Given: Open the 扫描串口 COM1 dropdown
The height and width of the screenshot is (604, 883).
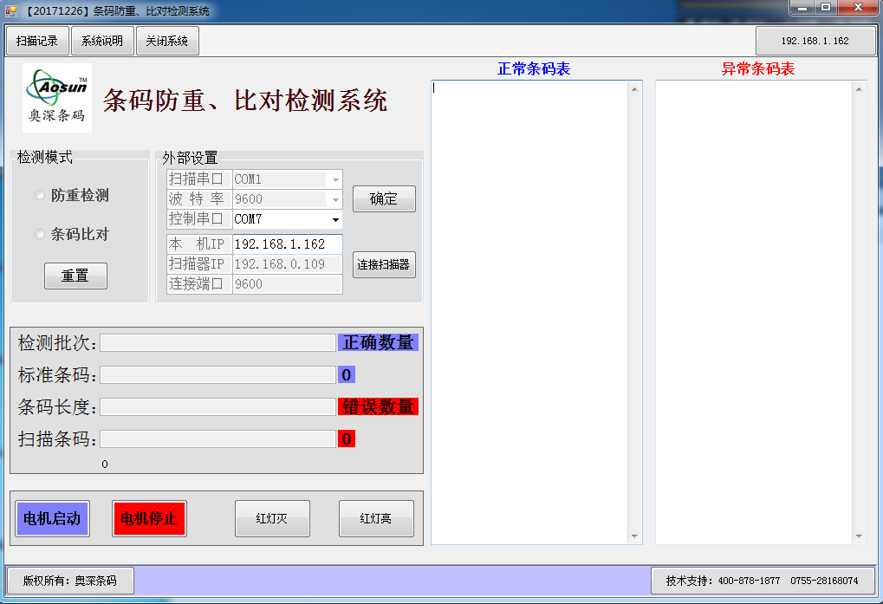Looking at the screenshot, I should [x=334, y=180].
